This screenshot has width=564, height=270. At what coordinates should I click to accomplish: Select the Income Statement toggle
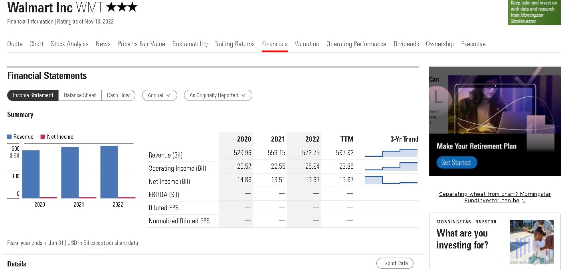[x=33, y=95]
